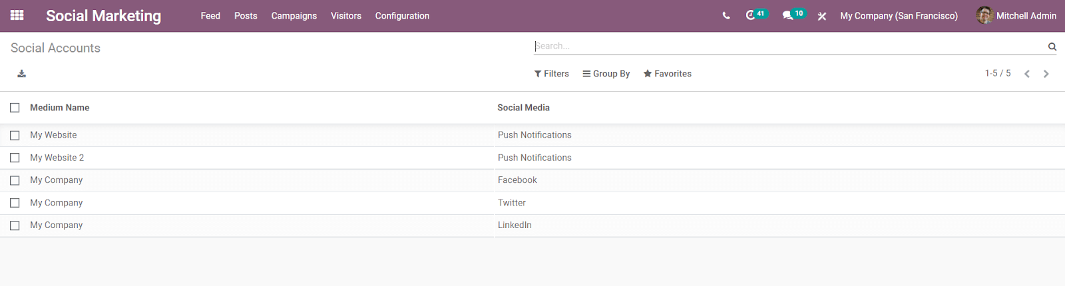The height and width of the screenshot is (286, 1065).
Task: Go to next page arrow
Action: click(1046, 74)
